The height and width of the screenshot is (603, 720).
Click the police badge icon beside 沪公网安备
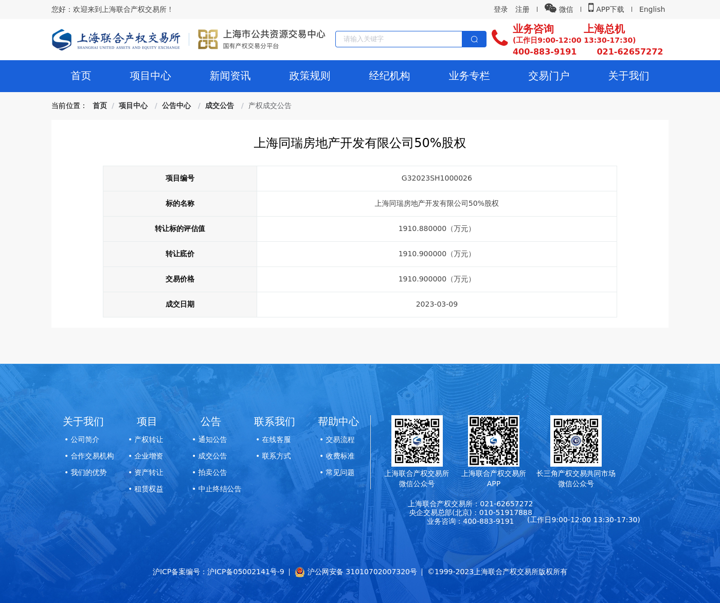(x=300, y=572)
